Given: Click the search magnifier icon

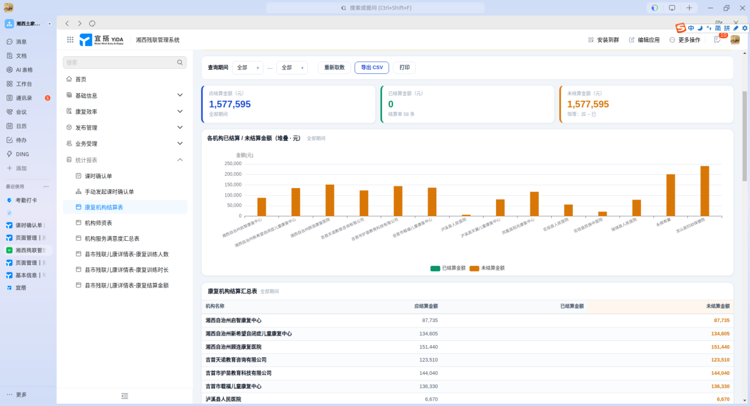Looking at the screenshot, I should 180,62.
